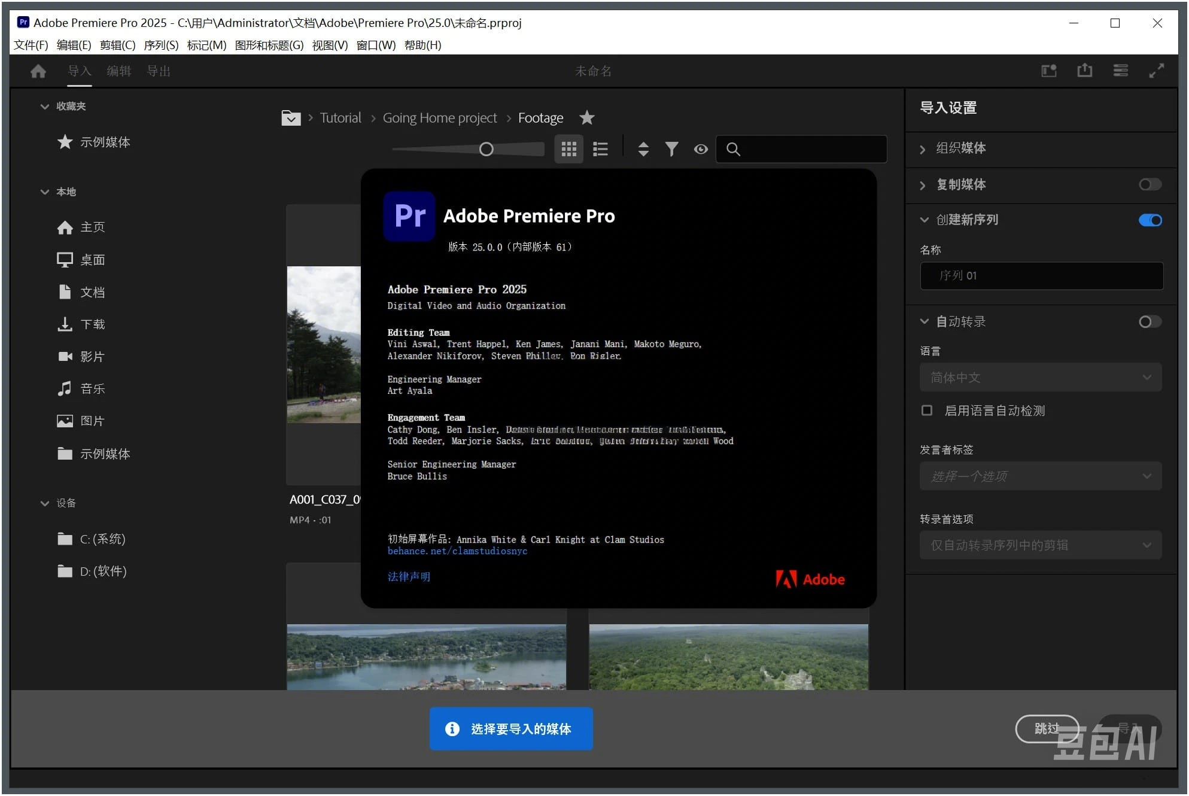The height and width of the screenshot is (796, 1189).
Task: Switch to grid thumbnail view
Action: 569,149
